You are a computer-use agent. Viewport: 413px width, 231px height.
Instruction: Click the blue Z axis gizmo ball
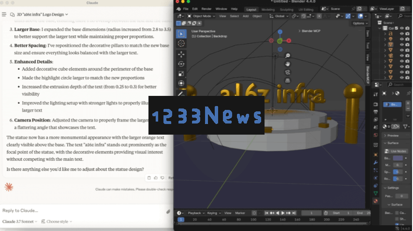point(280,32)
